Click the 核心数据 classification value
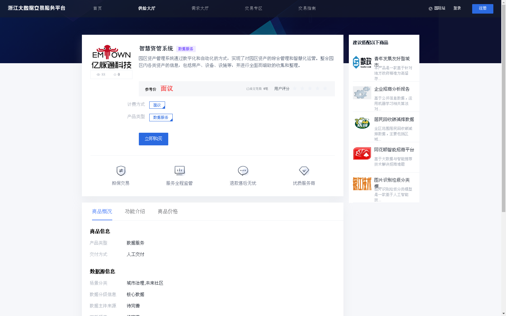This screenshot has width=506, height=316. click(x=135, y=295)
